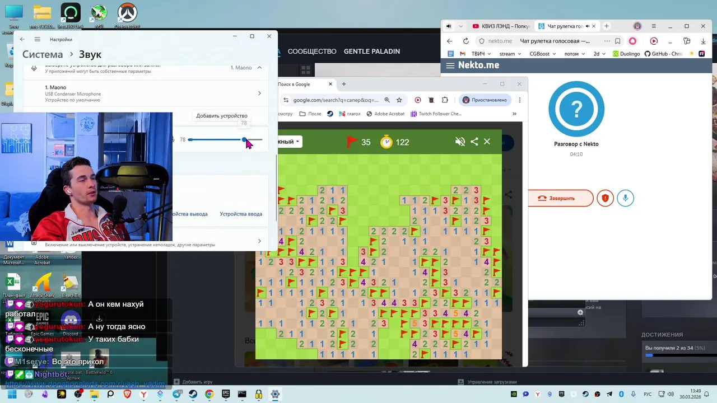The image size is (717, 403).
Task: Open the Chrome extensions puzzle icon
Action: pyautogui.click(x=445, y=100)
